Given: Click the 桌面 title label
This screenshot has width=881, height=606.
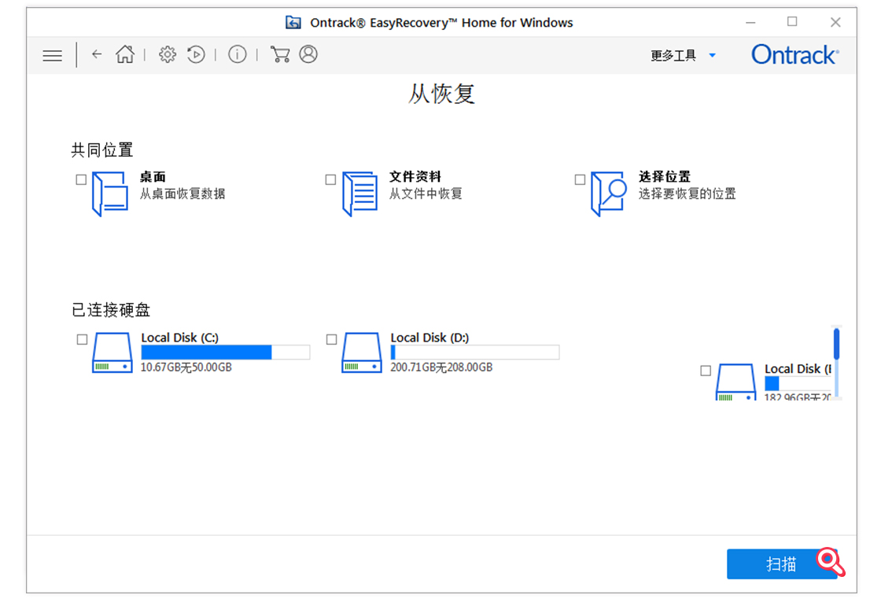Looking at the screenshot, I should (153, 177).
